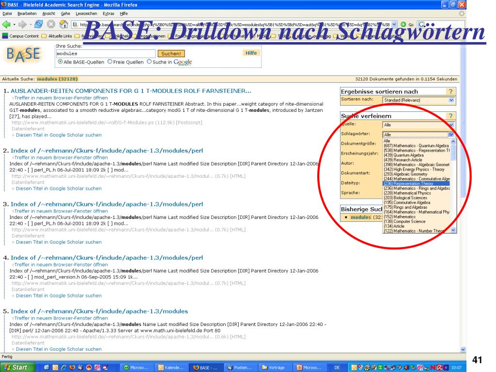Open the Campus Content bookmark
The height and width of the screenshot is (372, 496).
(20, 36)
